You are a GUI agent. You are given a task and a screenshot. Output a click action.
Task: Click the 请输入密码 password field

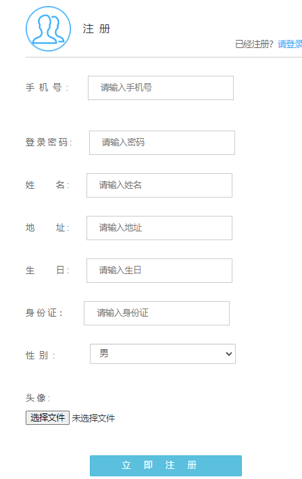click(x=162, y=143)
